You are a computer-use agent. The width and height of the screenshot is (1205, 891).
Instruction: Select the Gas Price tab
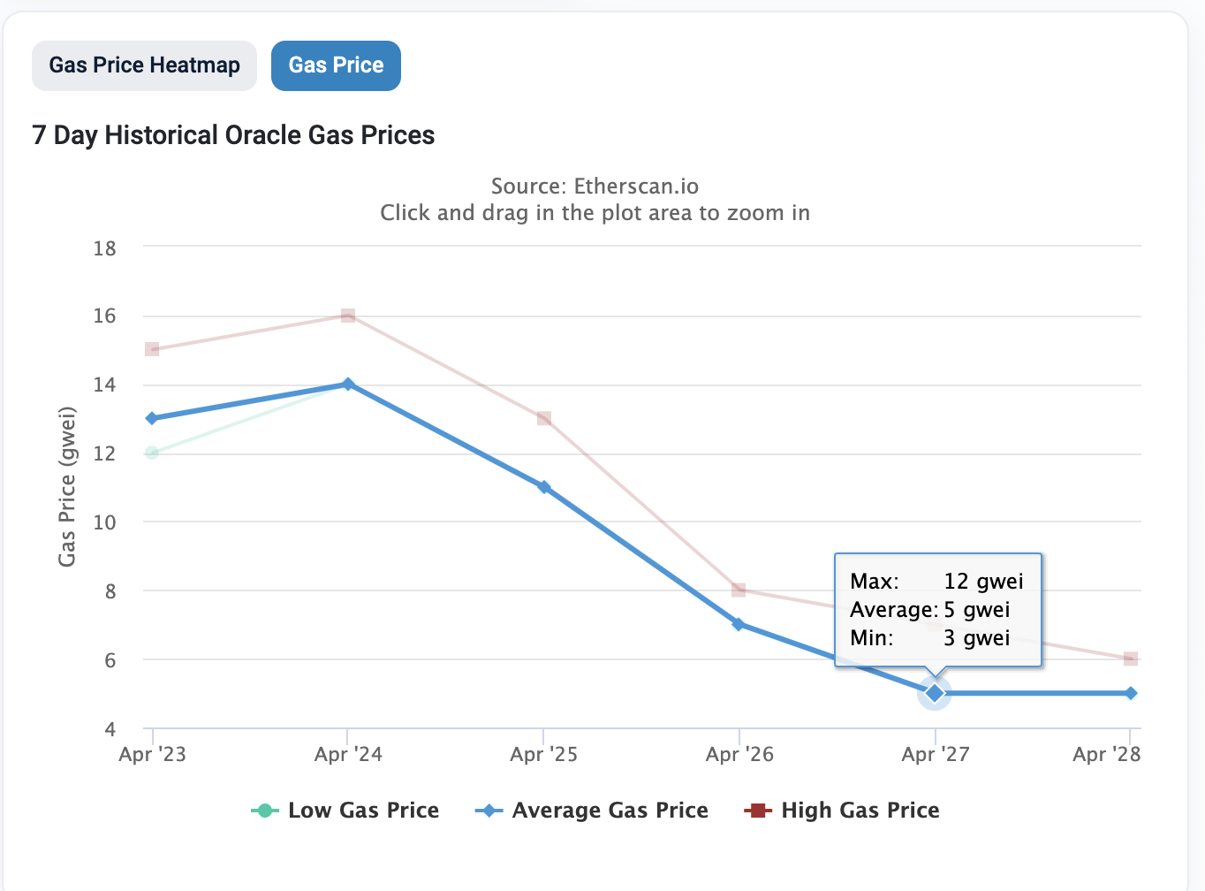click(336, 65)
